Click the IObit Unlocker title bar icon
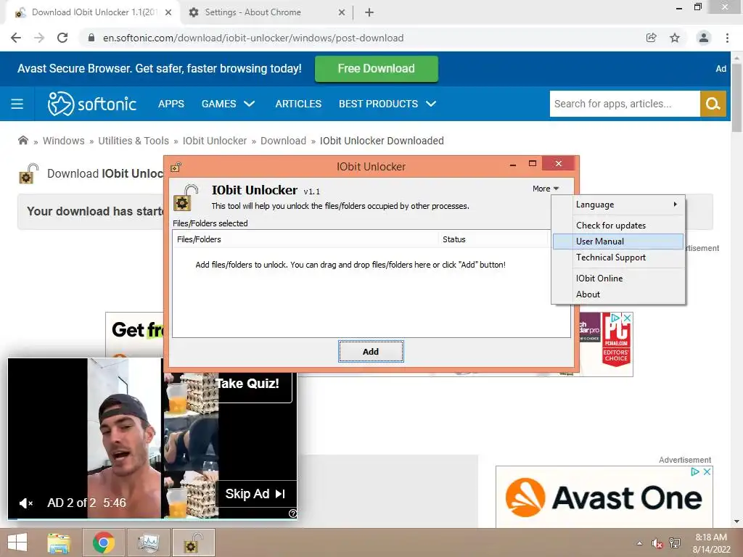The image size is (743, 557). (x=176, y=167)
